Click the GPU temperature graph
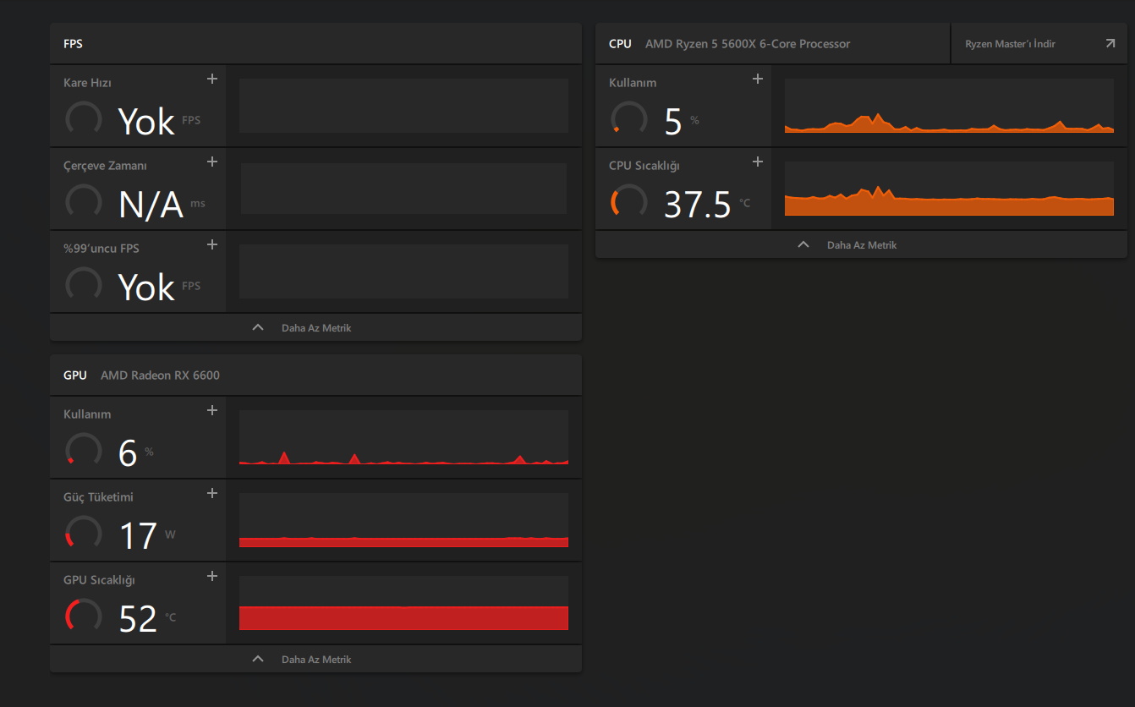The image size is (1135, 707). 403,603
